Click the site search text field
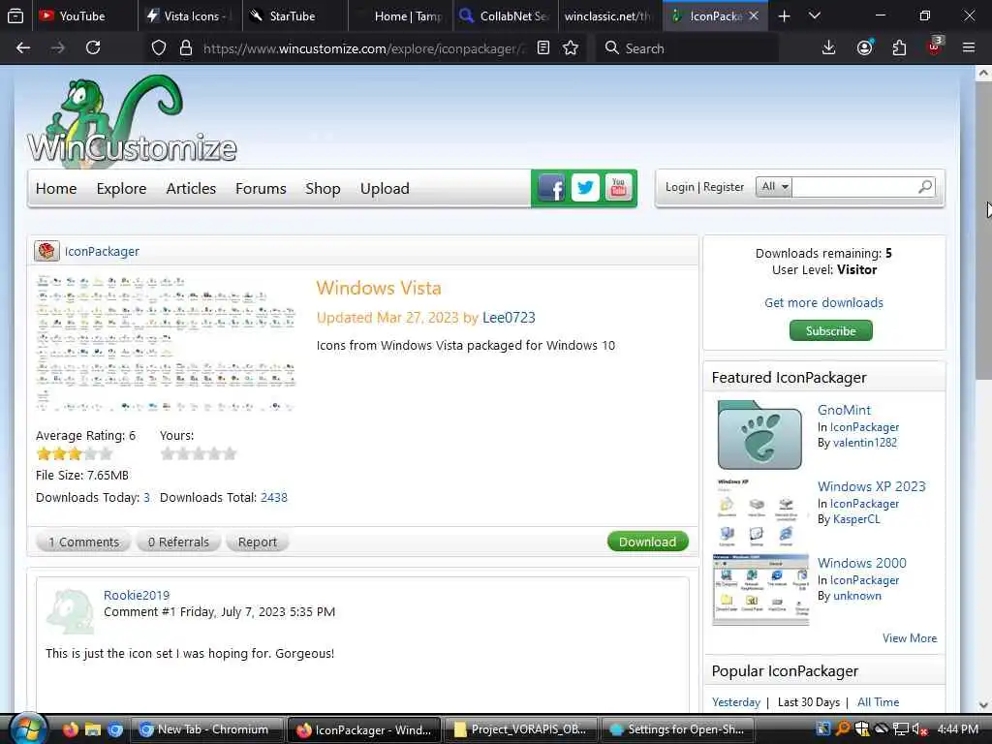992x744 pixels. tap(854, 187)
